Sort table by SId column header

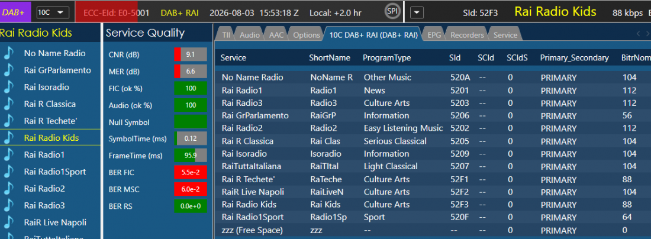(x=455, y=58)
